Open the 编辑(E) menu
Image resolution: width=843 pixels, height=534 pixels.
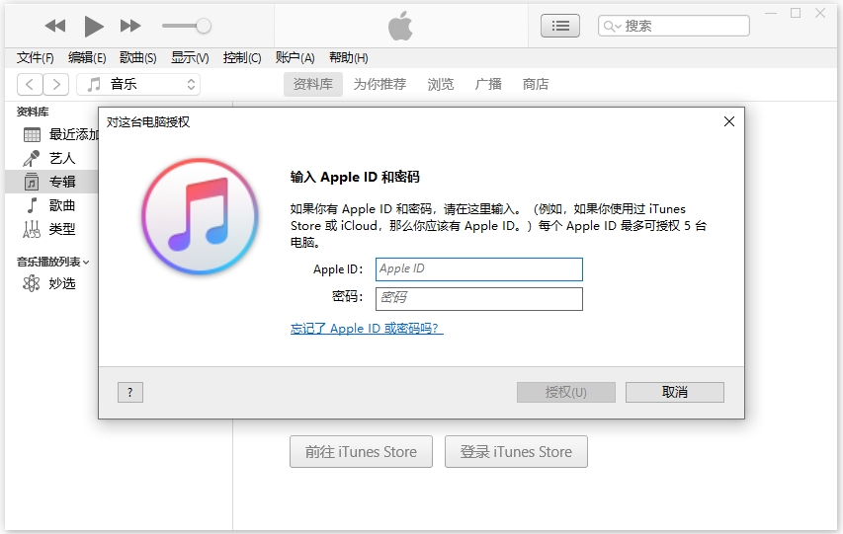pos(87,57)
